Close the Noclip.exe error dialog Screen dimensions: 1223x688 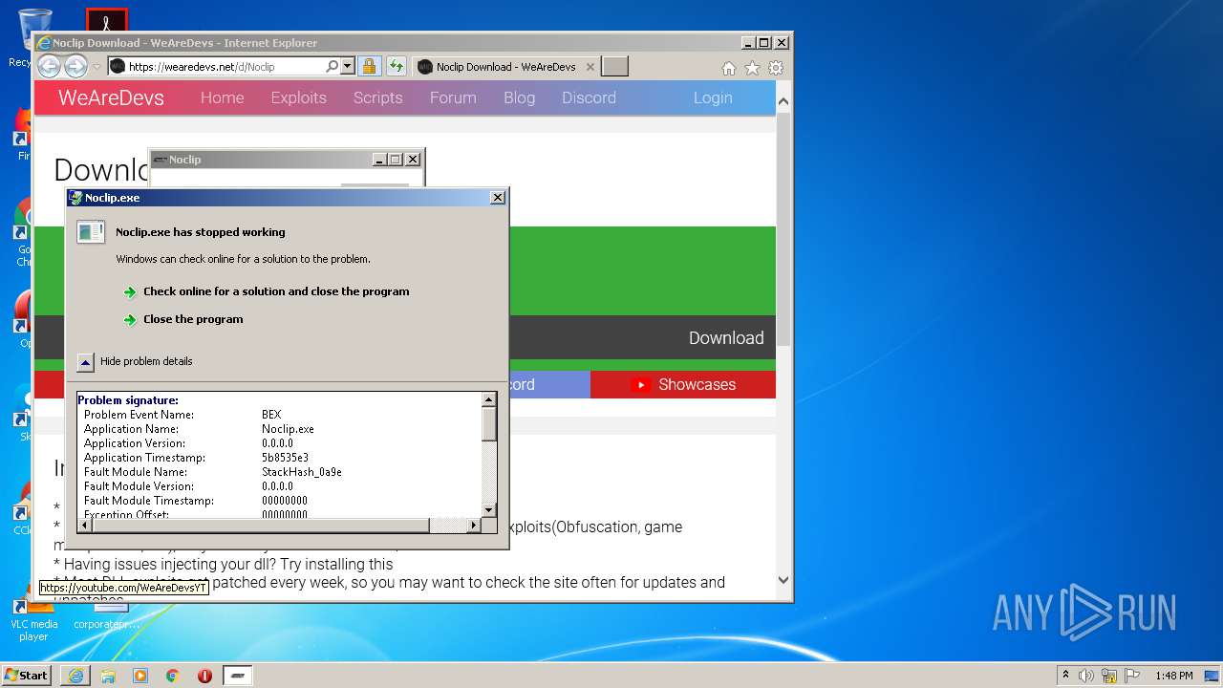[x=497, y=198]
